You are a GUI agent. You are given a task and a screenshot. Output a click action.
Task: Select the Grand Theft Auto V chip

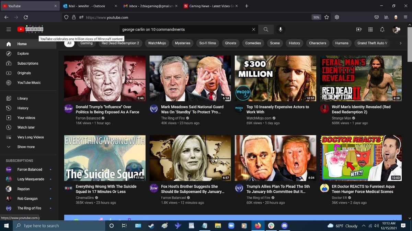(373, 43)
